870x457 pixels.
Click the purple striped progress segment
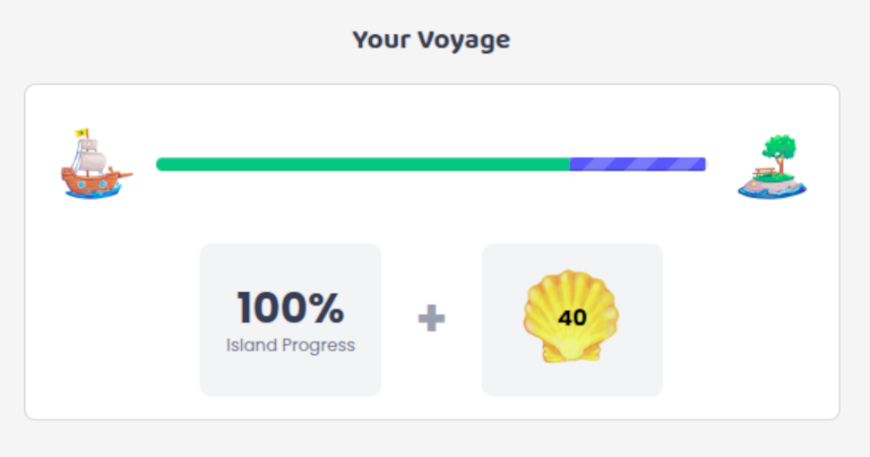click(x=638, y=164)
